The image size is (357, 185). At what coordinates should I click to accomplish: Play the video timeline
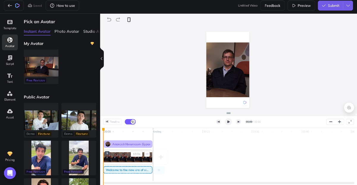point(228,122)
